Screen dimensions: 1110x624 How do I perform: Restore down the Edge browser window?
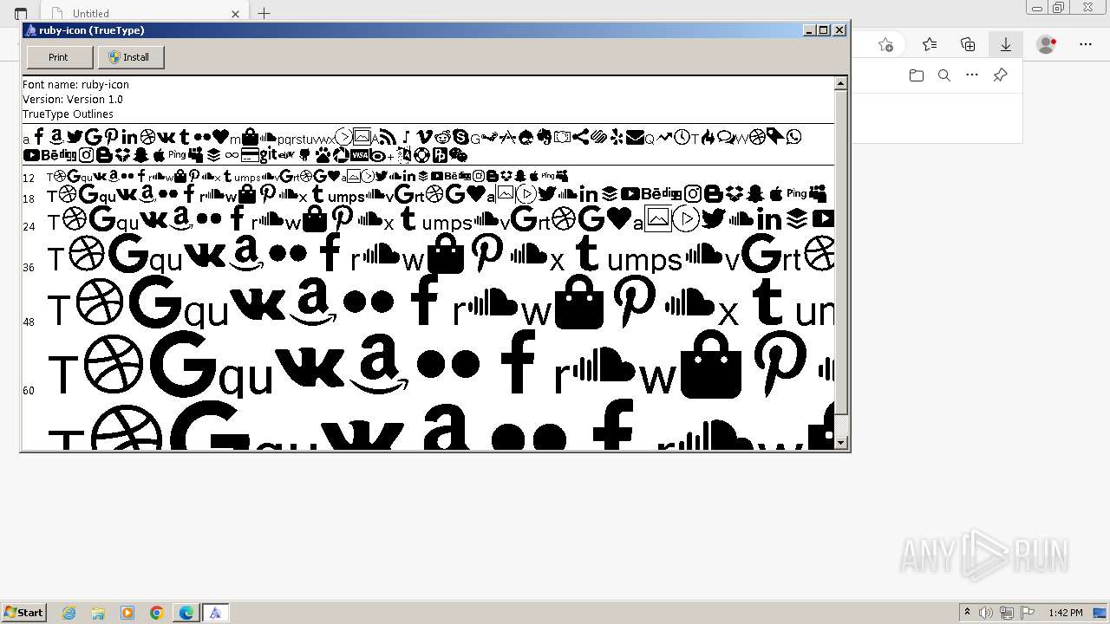(1059, 7)
